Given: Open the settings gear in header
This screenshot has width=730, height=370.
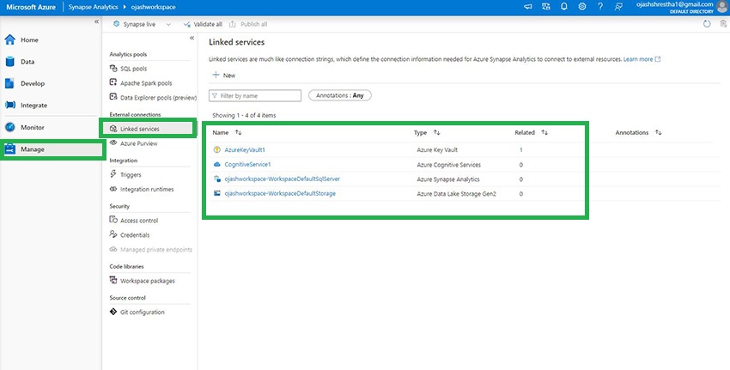Looking at the screenshot, I should click(x=582, y=7).
